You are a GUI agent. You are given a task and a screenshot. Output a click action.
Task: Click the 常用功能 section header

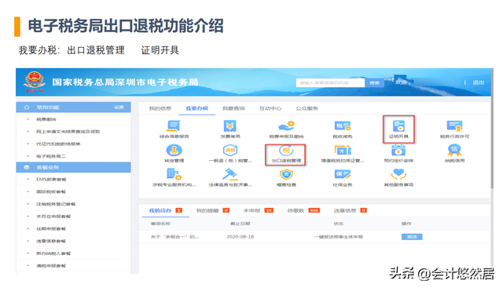tap(73, 108)
